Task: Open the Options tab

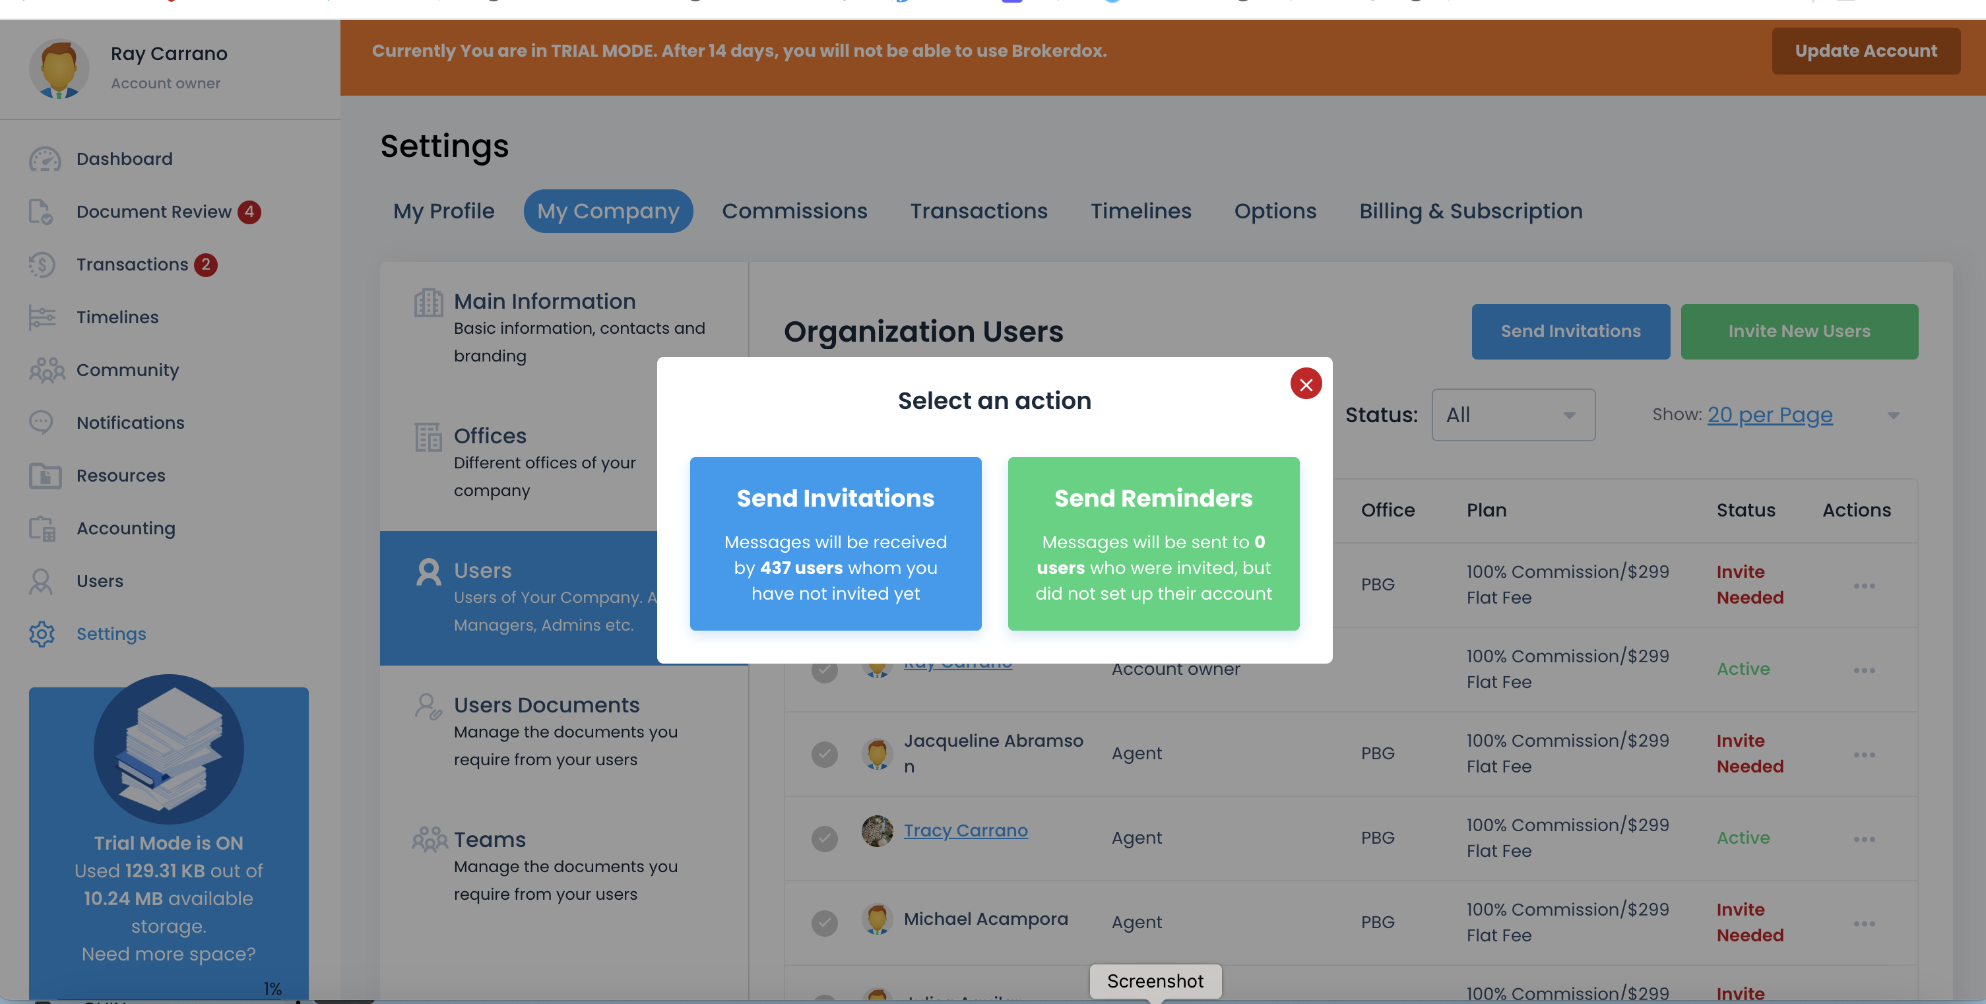Action: pos(1274,211)
